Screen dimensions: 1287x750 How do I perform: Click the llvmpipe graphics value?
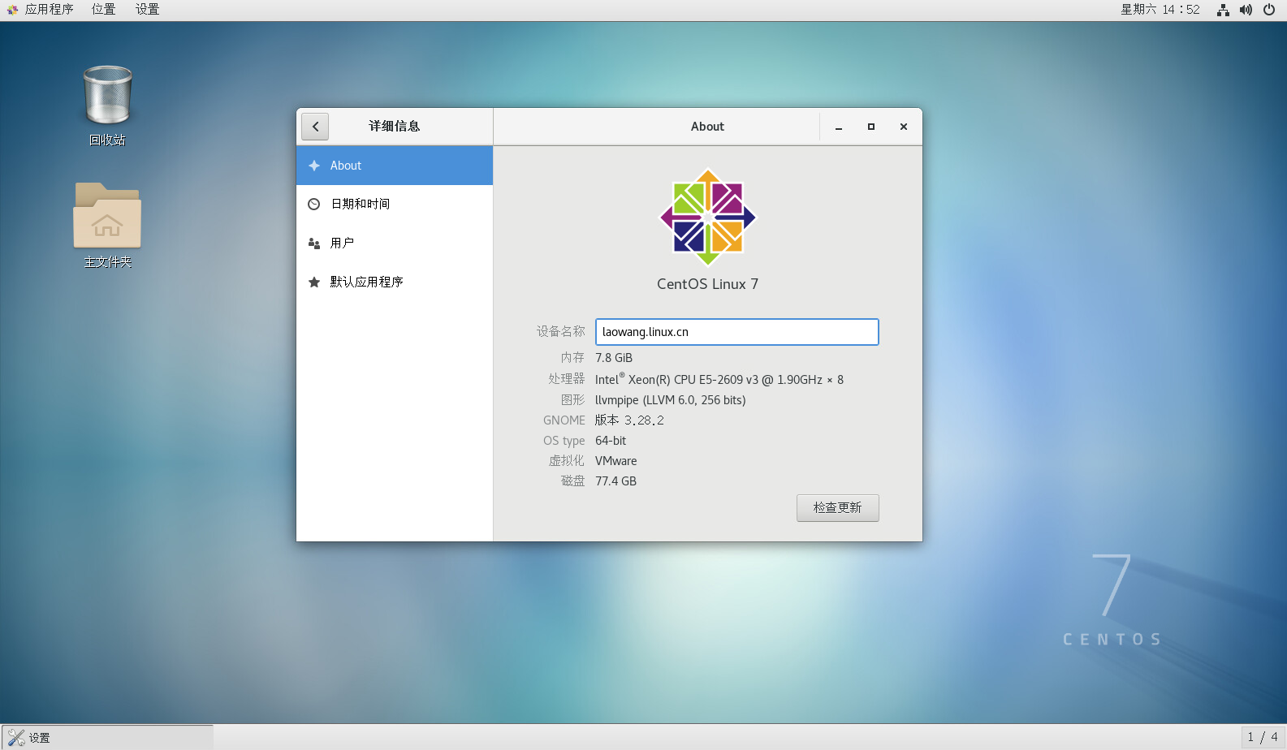point(671,400)
